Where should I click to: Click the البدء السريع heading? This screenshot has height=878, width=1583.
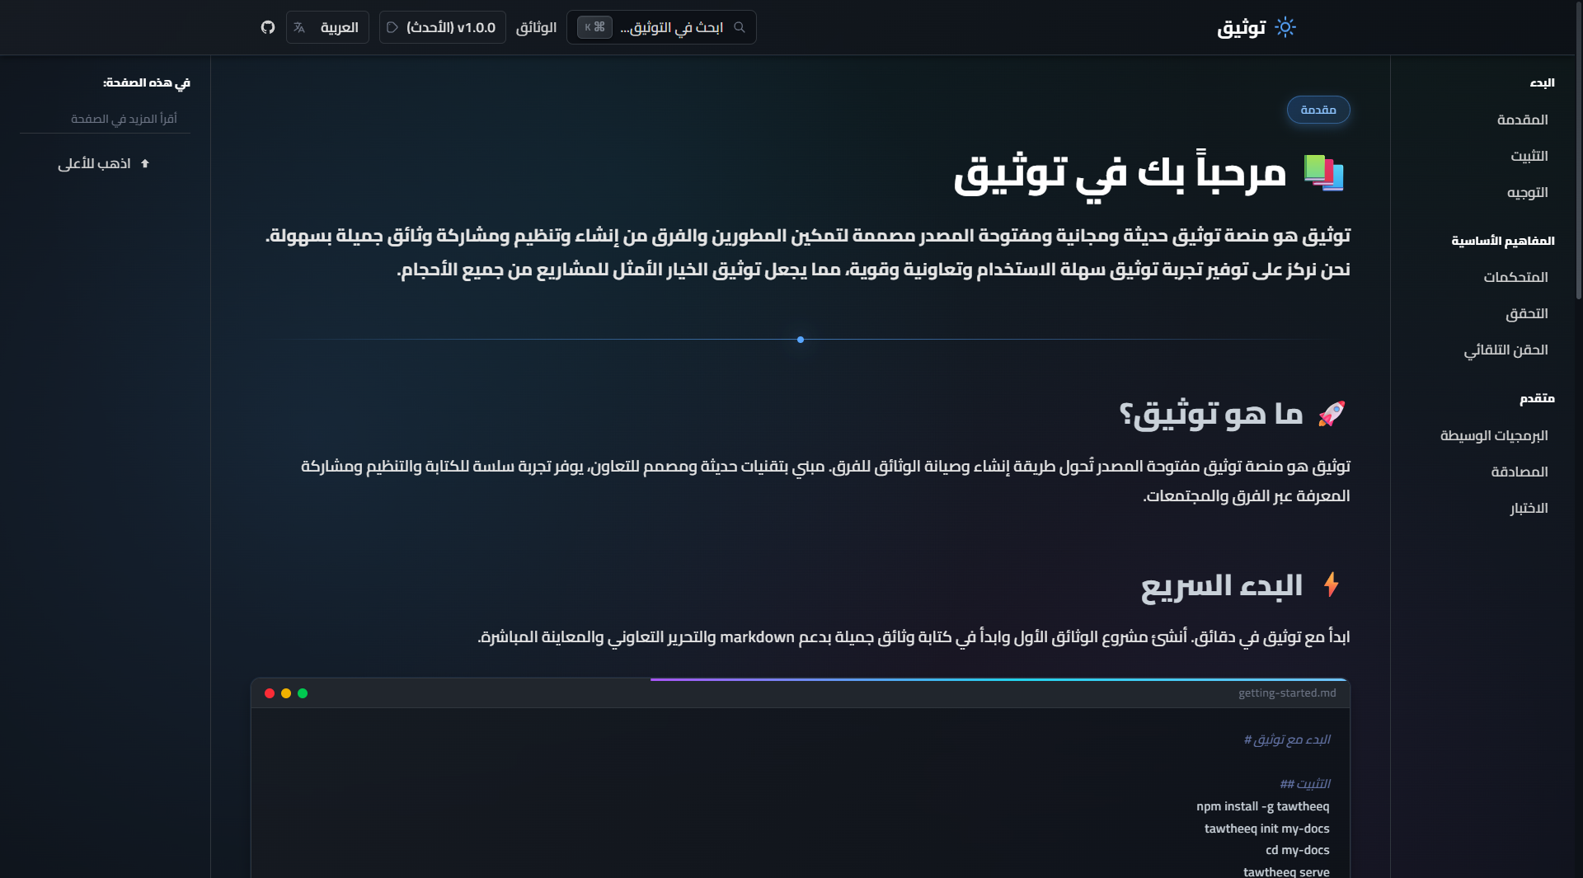pos(1221,585)
